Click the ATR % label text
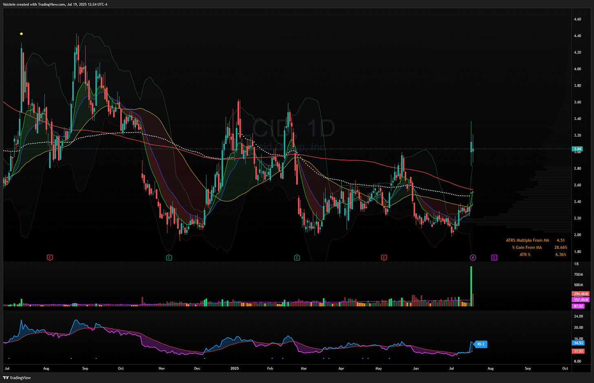This screenshot has height=383, width=594. pyautogui.click(x=525, y=255)
